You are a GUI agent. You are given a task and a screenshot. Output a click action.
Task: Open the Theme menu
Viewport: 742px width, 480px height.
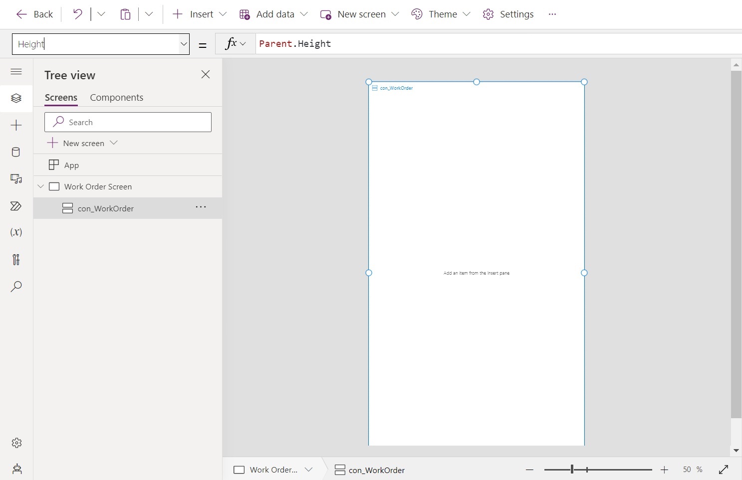440,14
